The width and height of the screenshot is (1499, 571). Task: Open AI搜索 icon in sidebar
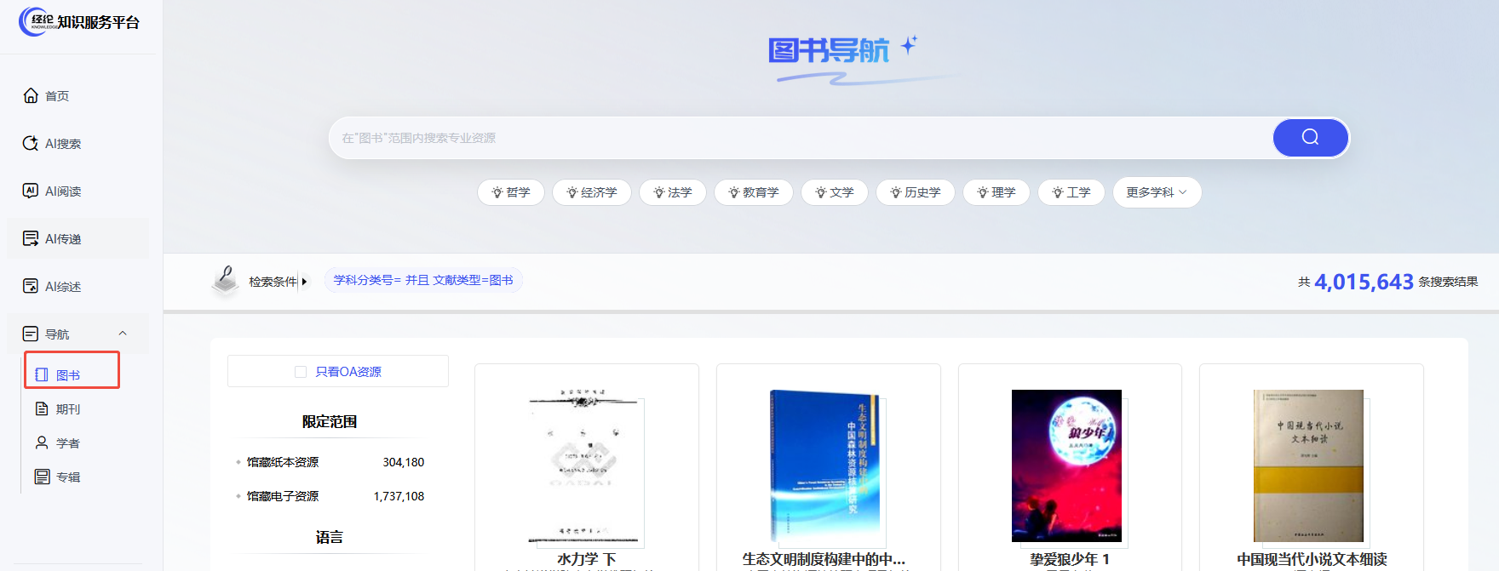click(31, 143)
